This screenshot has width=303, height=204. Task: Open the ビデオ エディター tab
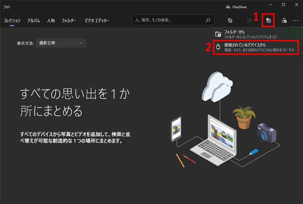(97, 21)
